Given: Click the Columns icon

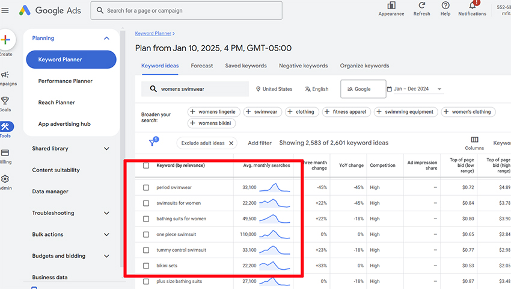Looking at the screenshot, I should point(474,140).
